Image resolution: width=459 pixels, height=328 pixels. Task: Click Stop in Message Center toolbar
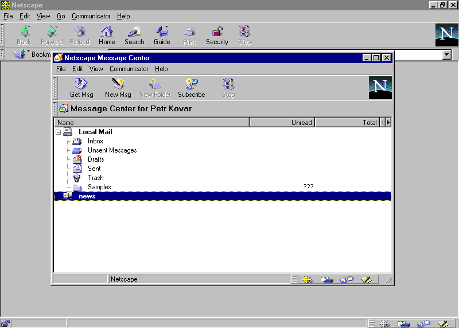coord(228,88)
